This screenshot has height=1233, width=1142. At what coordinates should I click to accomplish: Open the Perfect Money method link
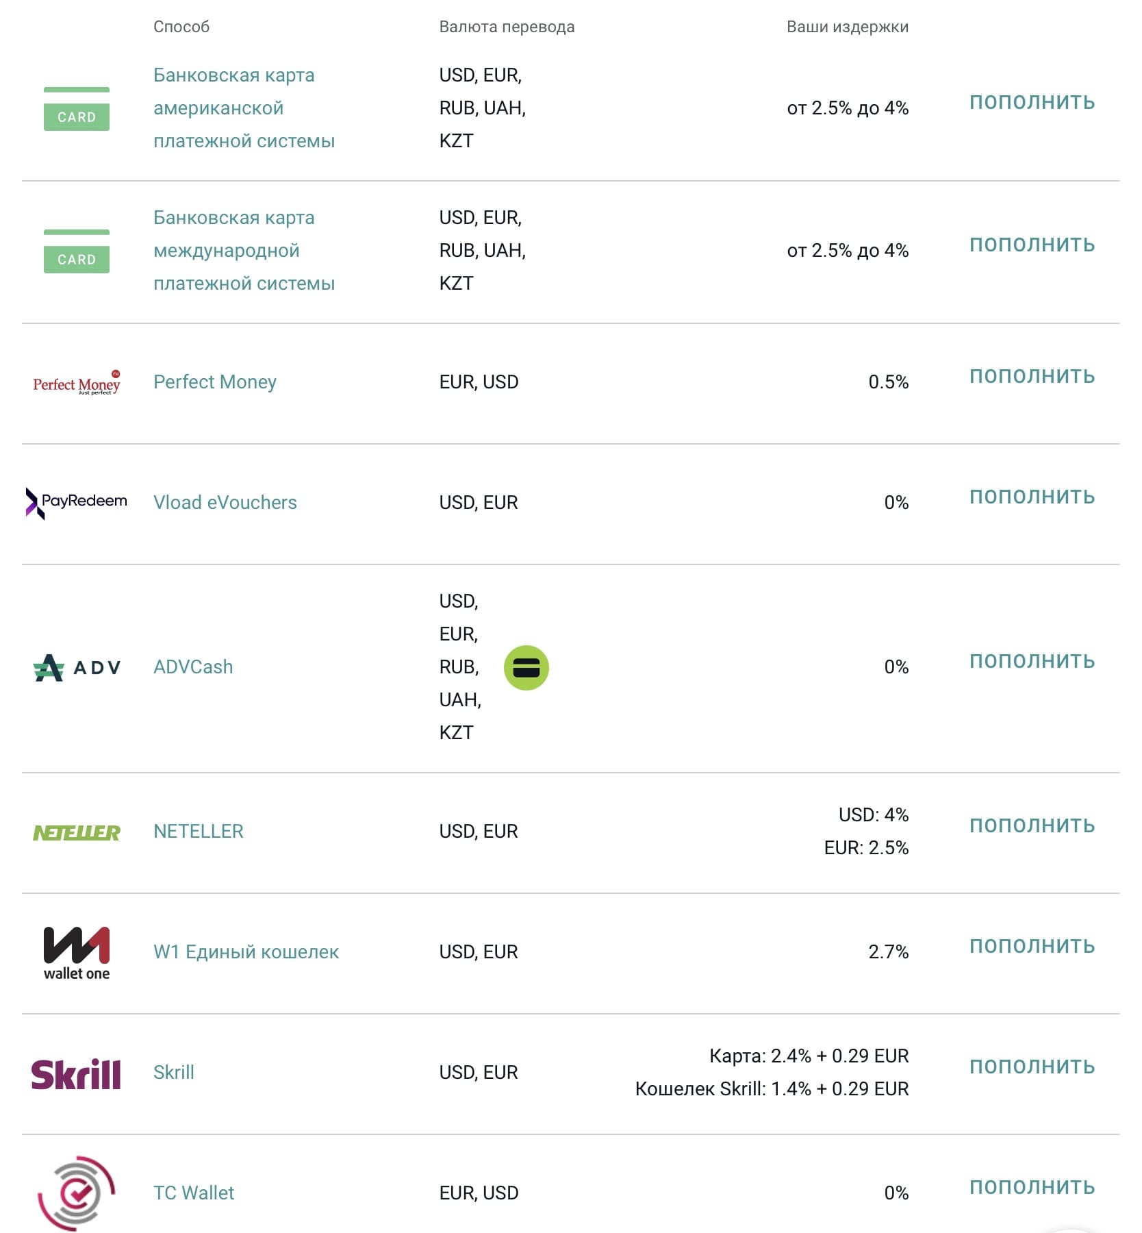coord(215,382)
